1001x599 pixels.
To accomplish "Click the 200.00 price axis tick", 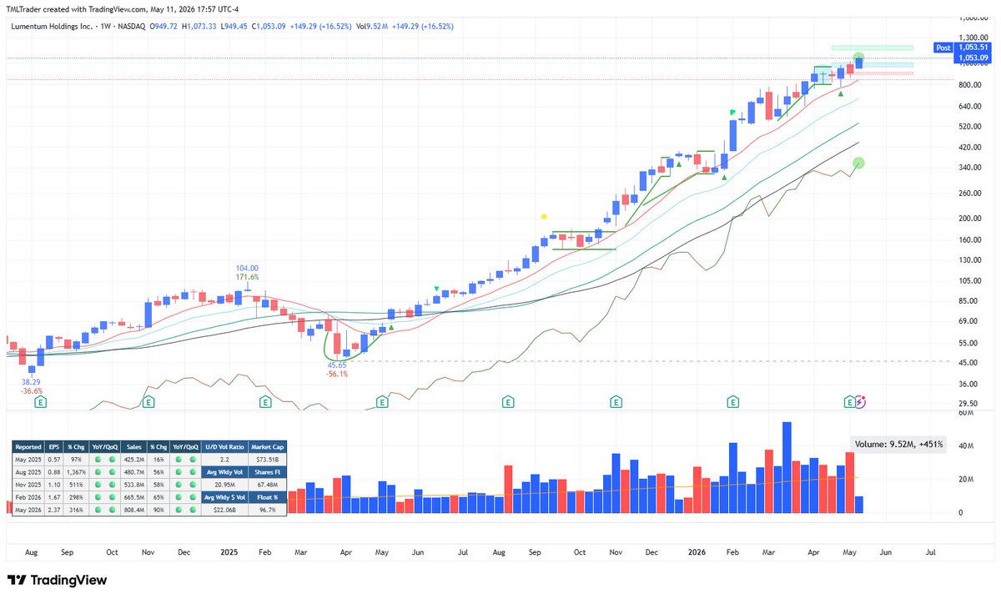I will [x=969, y=219].
